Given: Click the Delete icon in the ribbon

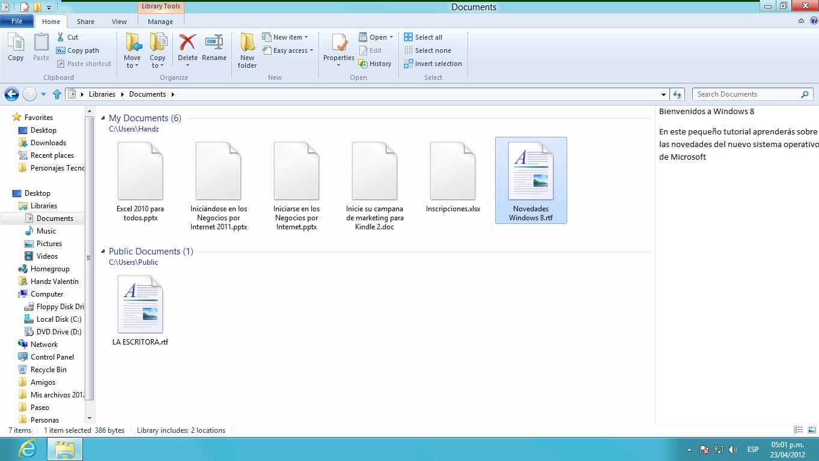Looking at the screenshot, I should click(187, 43).
